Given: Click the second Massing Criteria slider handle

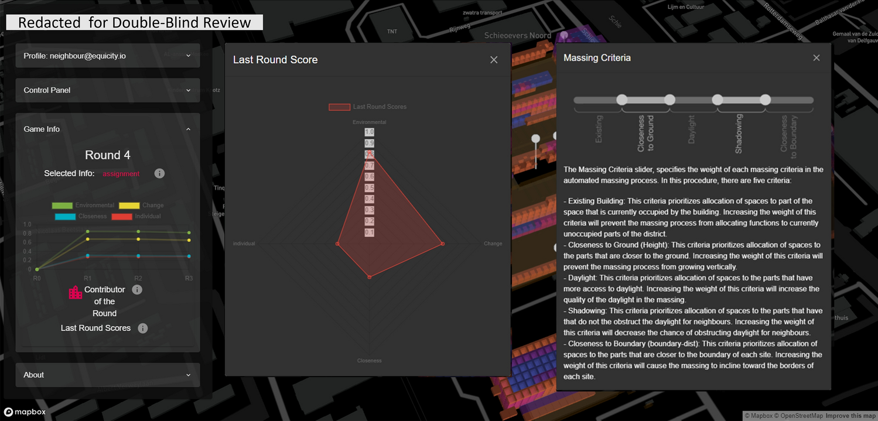Looking at the screenshot, I should click(670, 100).
